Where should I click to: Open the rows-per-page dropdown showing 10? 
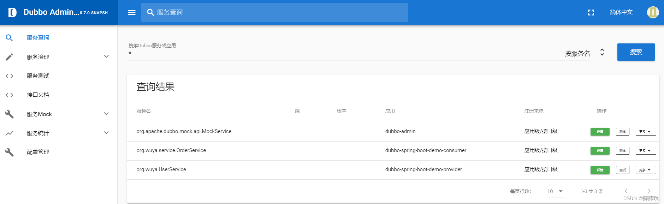point(556,191)
